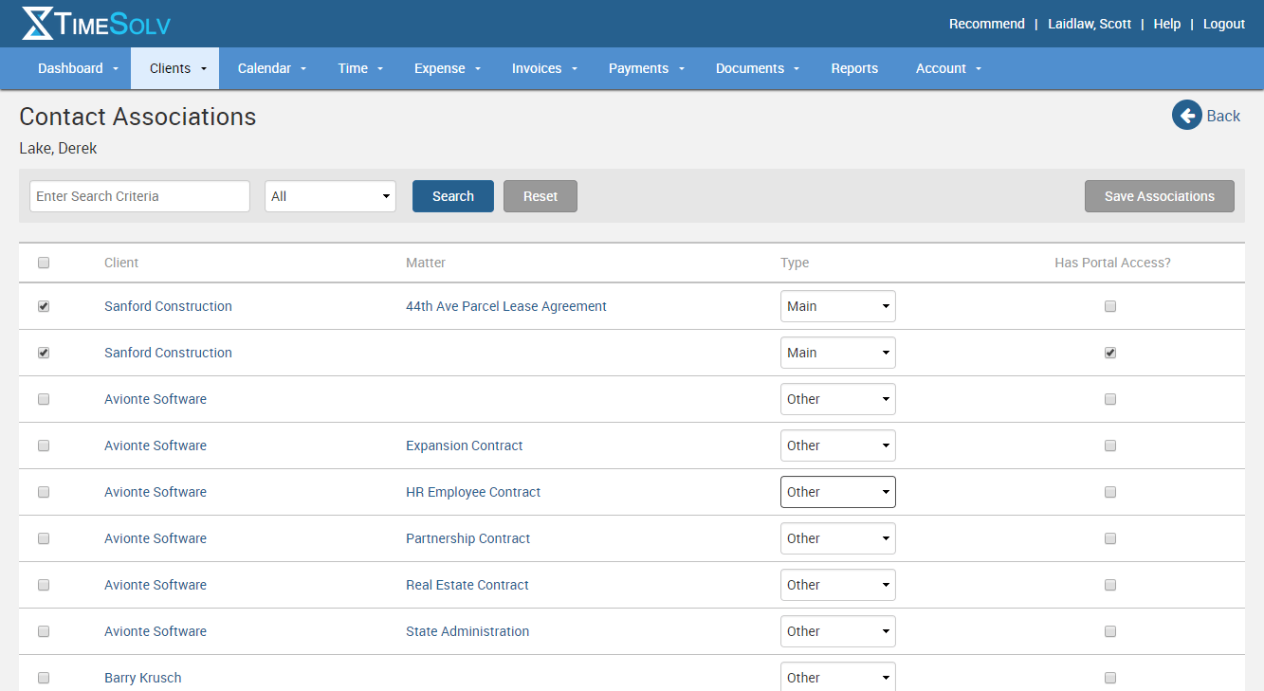Open the All filter dropdown
The height and width of the screenshot is (691, 1264).
(330, 196)
